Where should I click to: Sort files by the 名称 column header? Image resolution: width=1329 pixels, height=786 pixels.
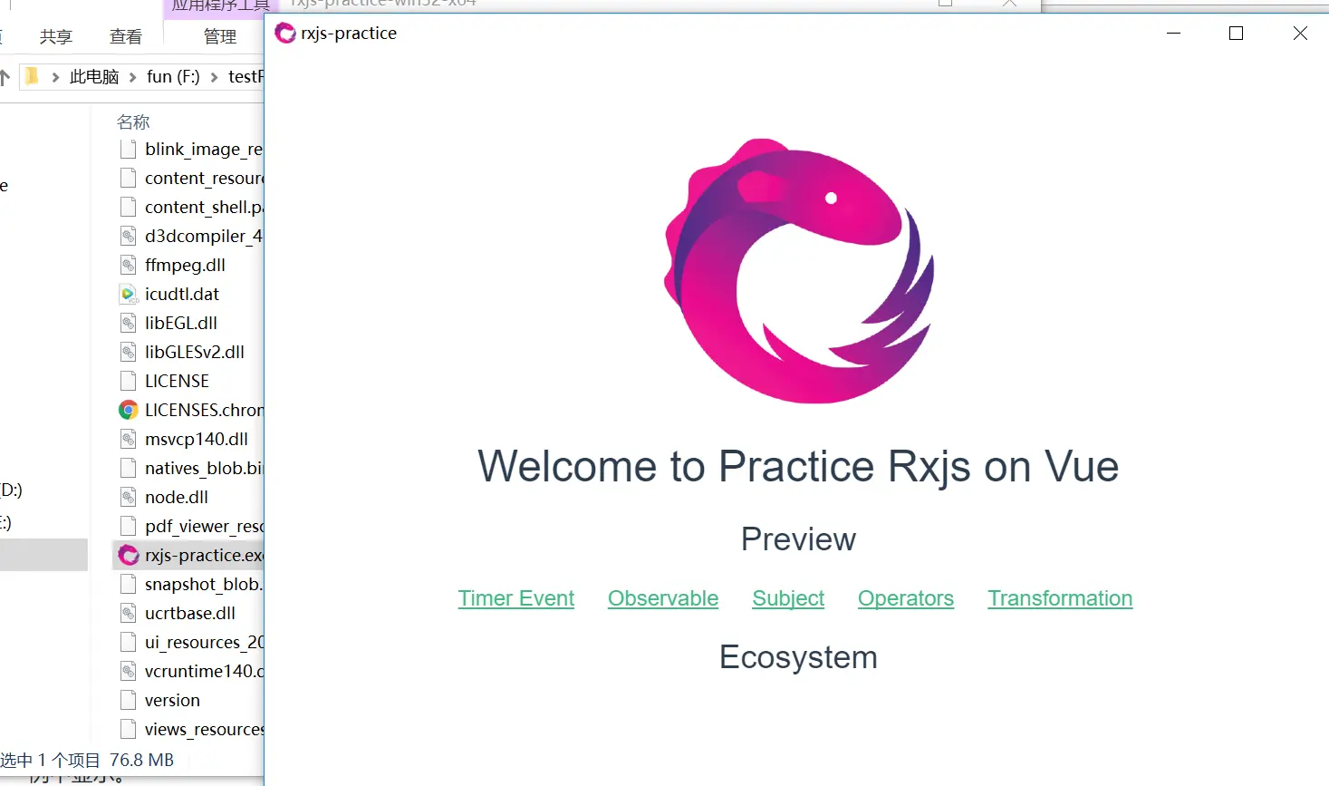pyautogui.click(x=133, y=121)
